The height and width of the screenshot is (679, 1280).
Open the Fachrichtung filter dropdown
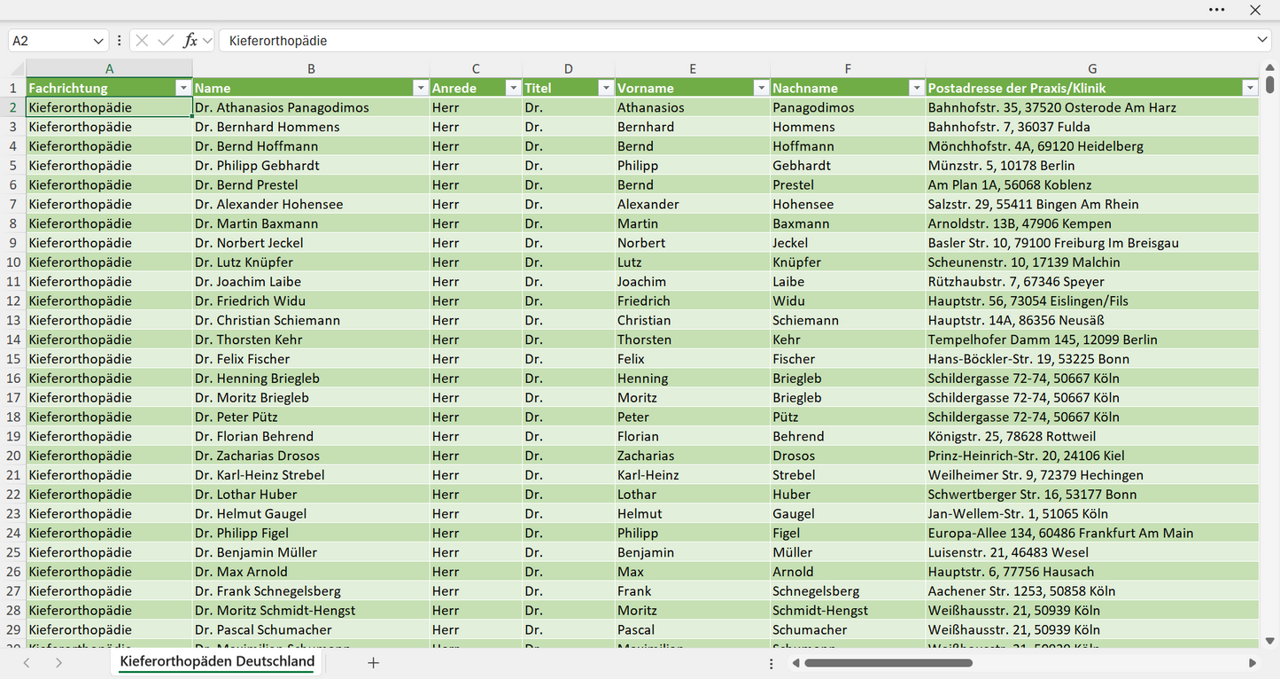click(x=183, y=88)
